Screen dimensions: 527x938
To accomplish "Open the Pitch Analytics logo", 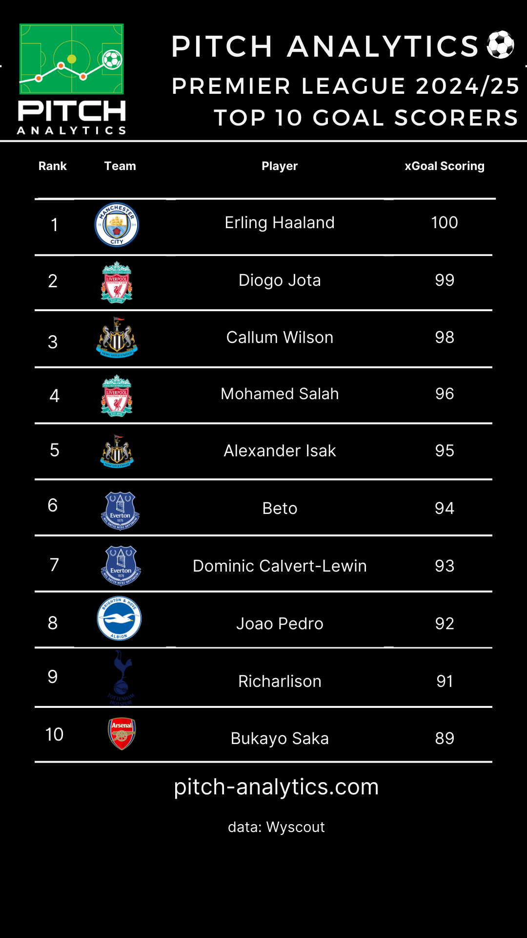I will click(x=72, y=78).
